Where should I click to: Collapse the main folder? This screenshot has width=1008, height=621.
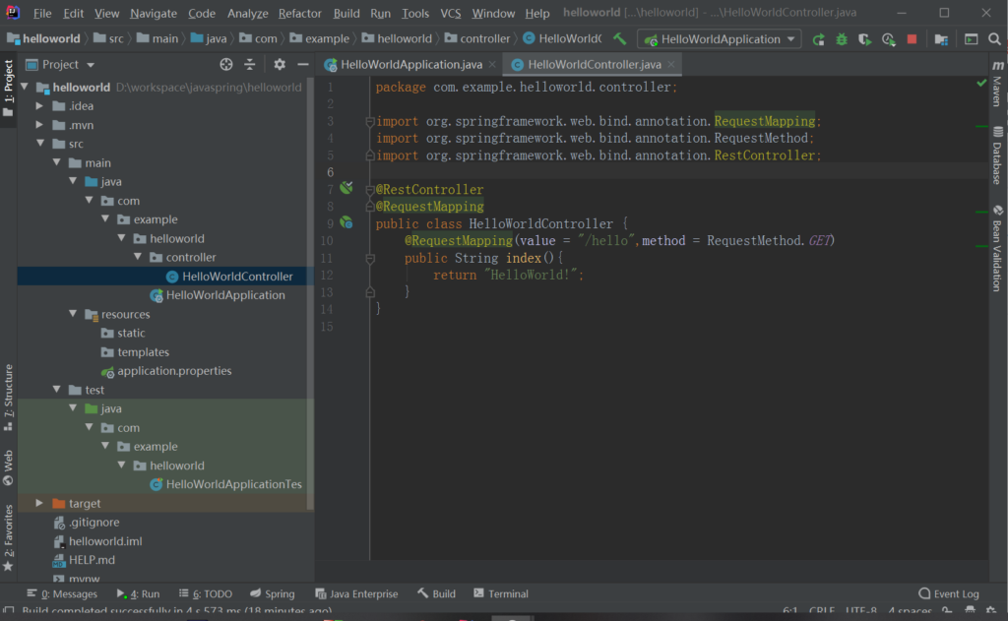click(56, 162)
